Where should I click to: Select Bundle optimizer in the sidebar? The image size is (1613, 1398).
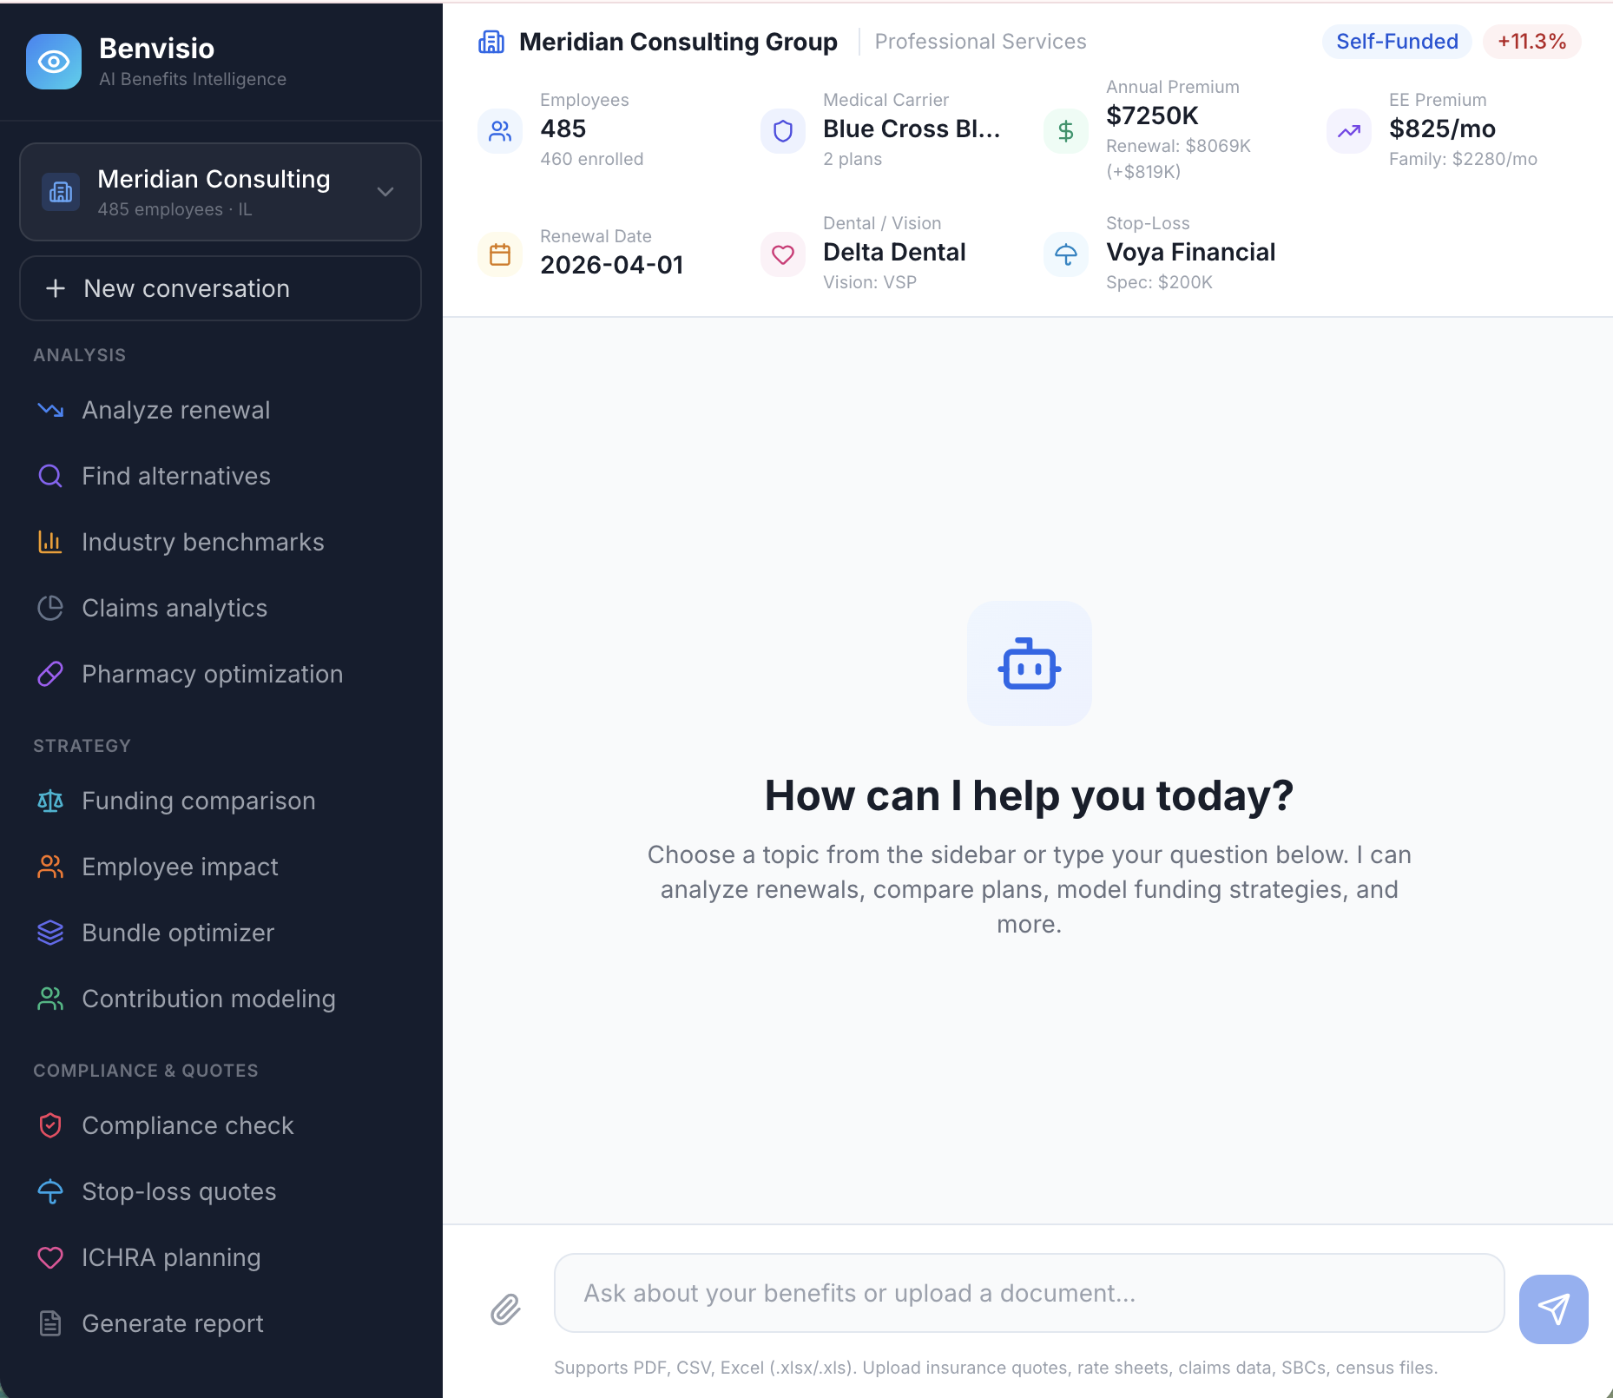tap(221, 933)
